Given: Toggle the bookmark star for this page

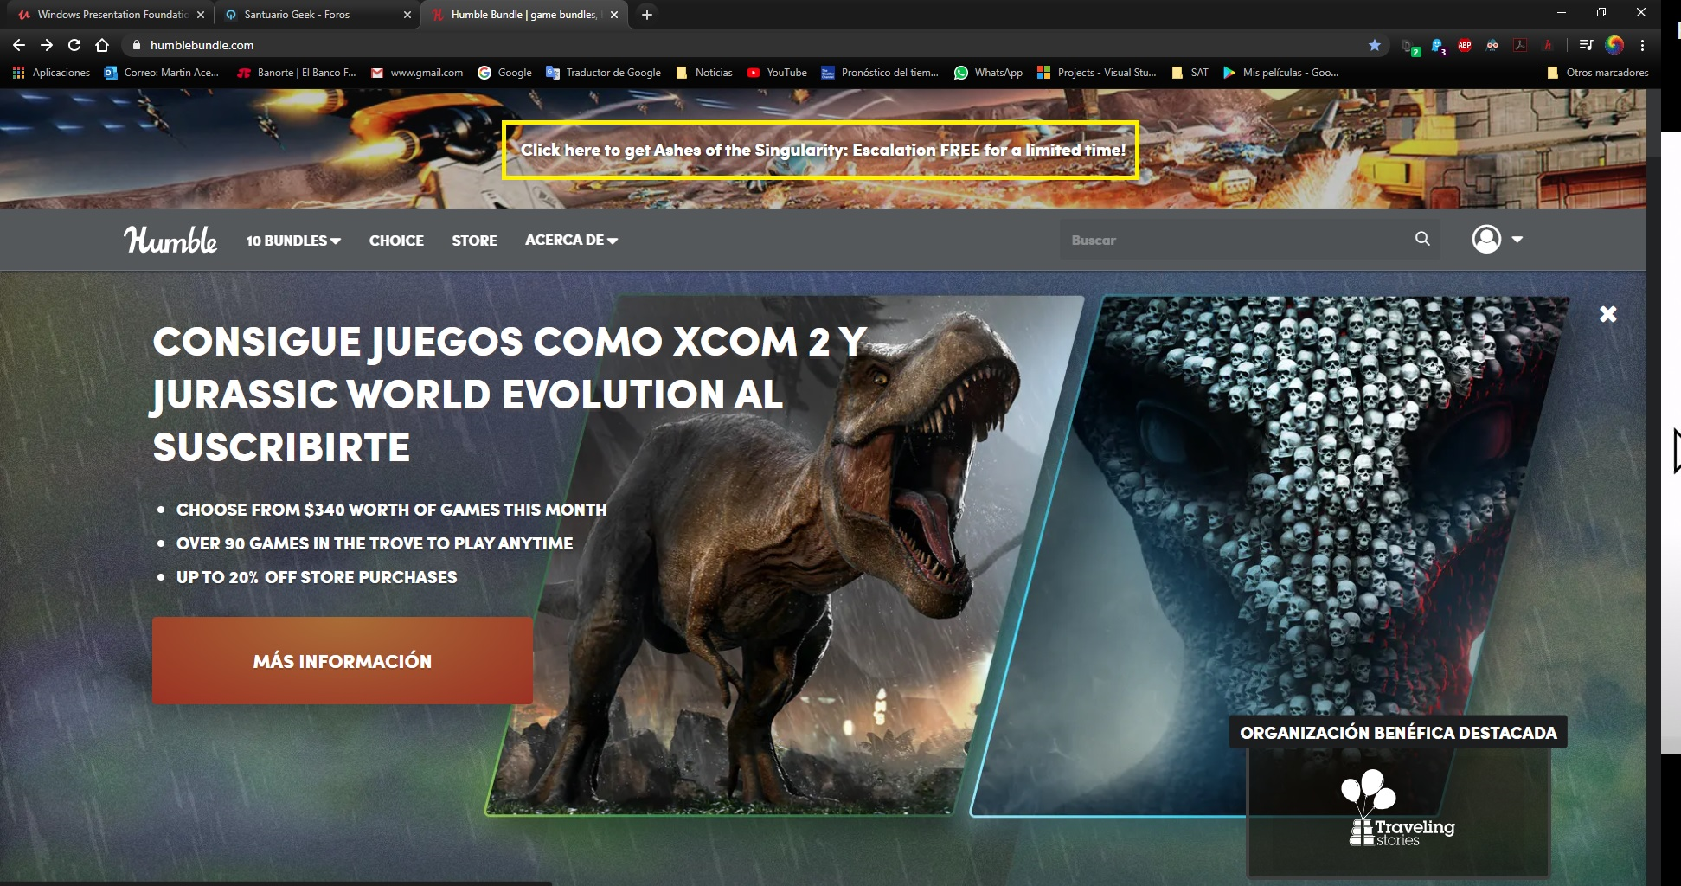Looking at the screenshot, I should (x=1375, y=45).
